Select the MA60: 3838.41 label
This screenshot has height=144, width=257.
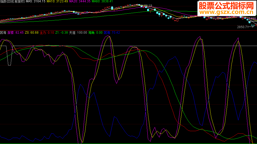(102, 1)
